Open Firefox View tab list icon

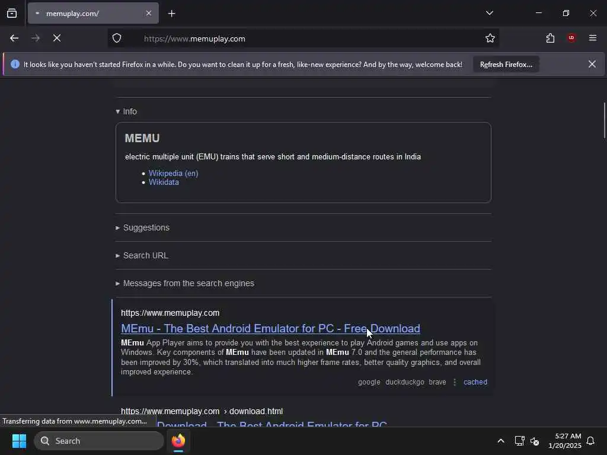[x=12, y=13]
